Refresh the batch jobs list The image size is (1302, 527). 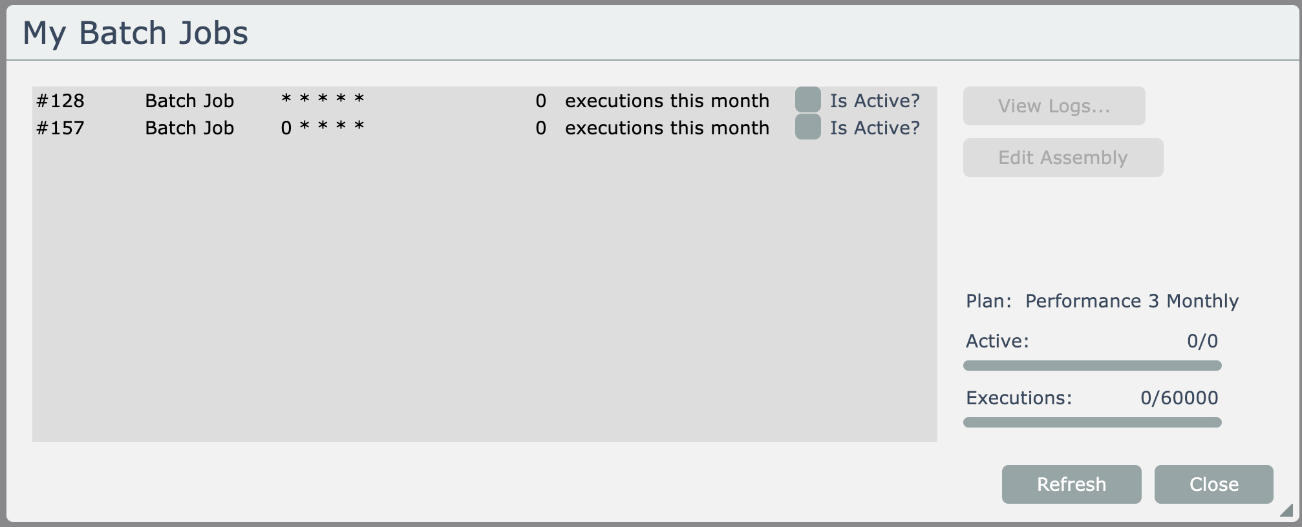(1071, 484)
